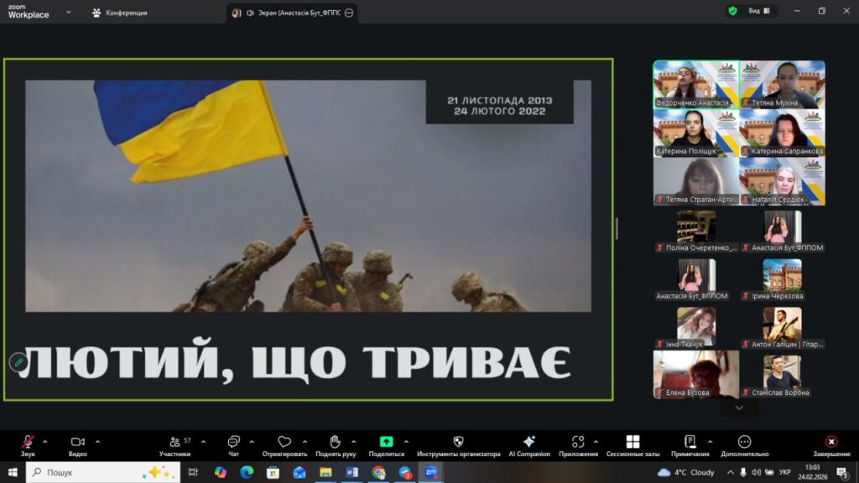859x483 pixels.
Task: Expand the arrow next to Видео
Action: click(x=97, y=441)
